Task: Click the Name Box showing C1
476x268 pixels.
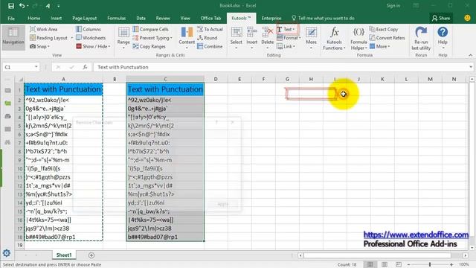Action: coord(21,67)
